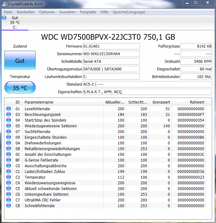The image size is (216, 223).
Task: Click the Schlecht... column header
Action: pos(138,102)
